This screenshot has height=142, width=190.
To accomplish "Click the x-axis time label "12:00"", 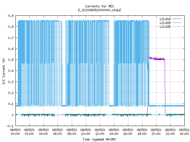I will (x=100, y=134).
